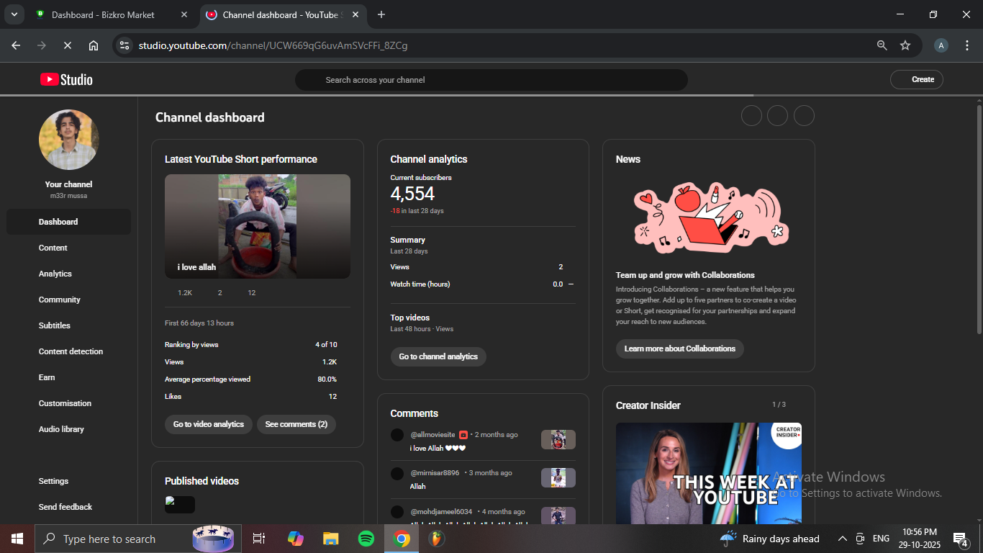Open the Content section in the sidebar
This screenshot has width=983, height=553.
point(53,248)
